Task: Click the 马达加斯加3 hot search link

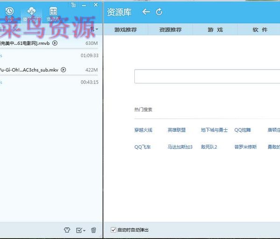Action: point(180,147)
